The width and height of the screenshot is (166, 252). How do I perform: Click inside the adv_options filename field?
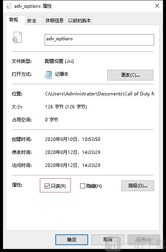pyautogui.click(x=99, y=40)
